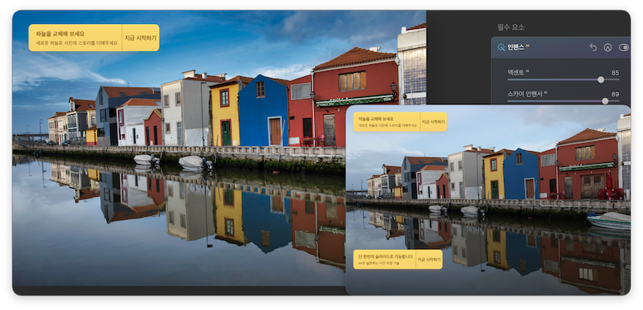This screenshot has height=310, width=643.
Task: Open the 필수 요소 tools section
Action: (510, 27)
